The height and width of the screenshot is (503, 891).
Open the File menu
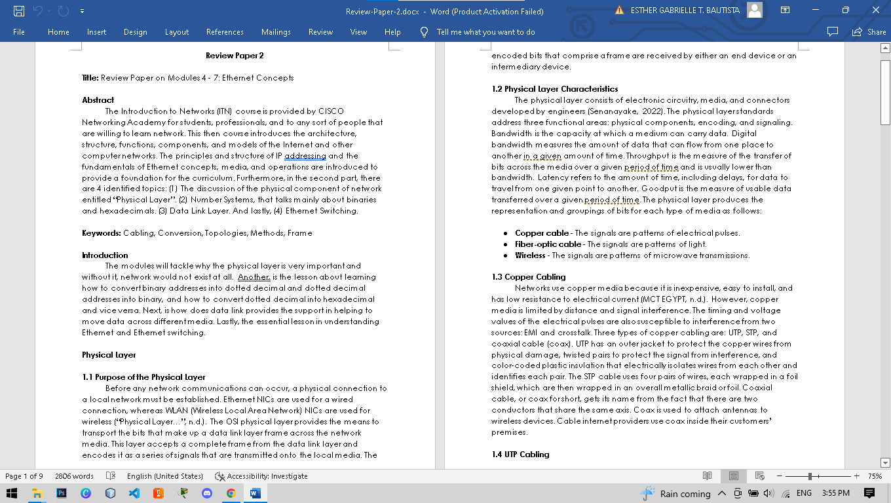coord(19,32)
